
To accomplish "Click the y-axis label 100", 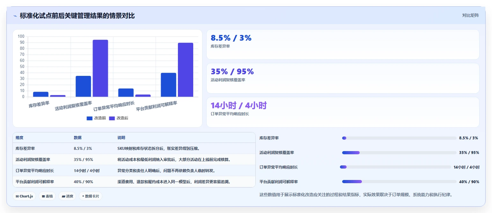I will (21, 37).
